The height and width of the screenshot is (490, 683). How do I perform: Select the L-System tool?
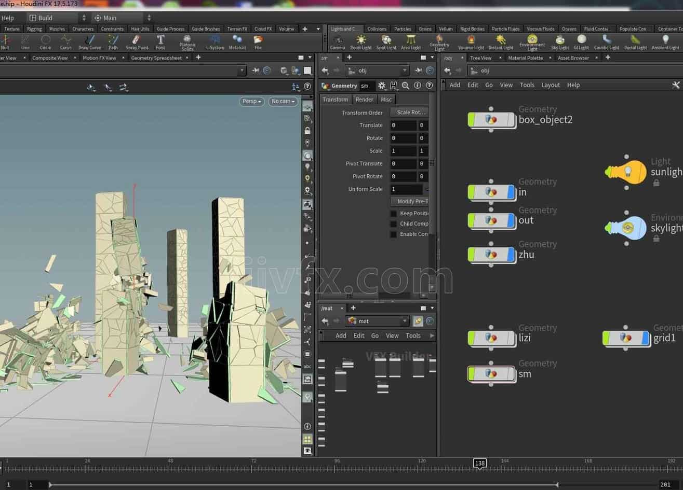215,43
